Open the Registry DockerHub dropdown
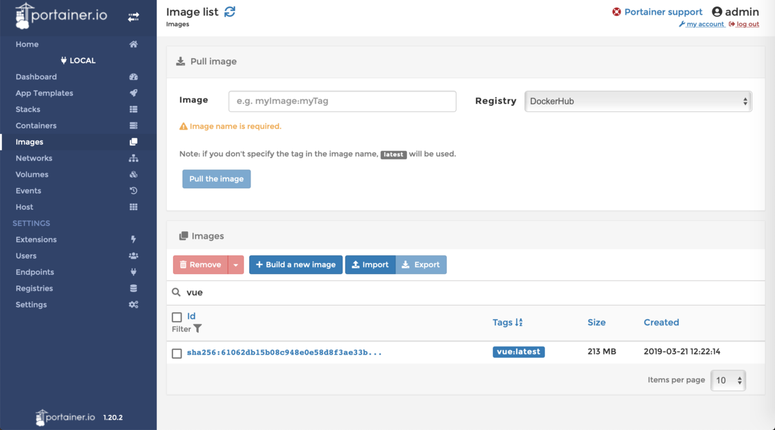 [638, 101]
